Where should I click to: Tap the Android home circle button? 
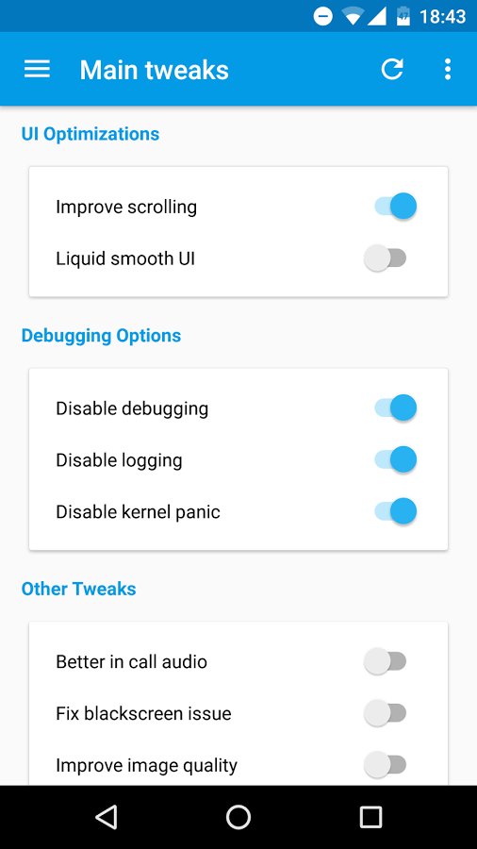point(238,817)
